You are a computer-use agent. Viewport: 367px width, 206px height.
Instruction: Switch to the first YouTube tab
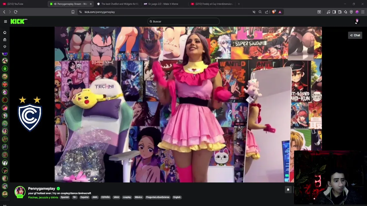23,4
